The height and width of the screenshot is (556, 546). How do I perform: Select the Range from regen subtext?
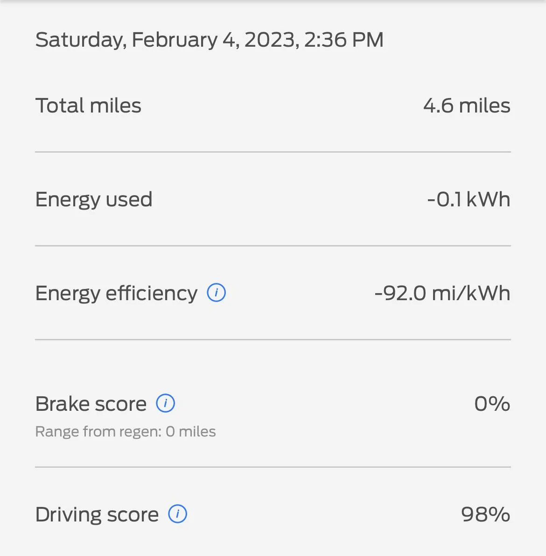126,431
